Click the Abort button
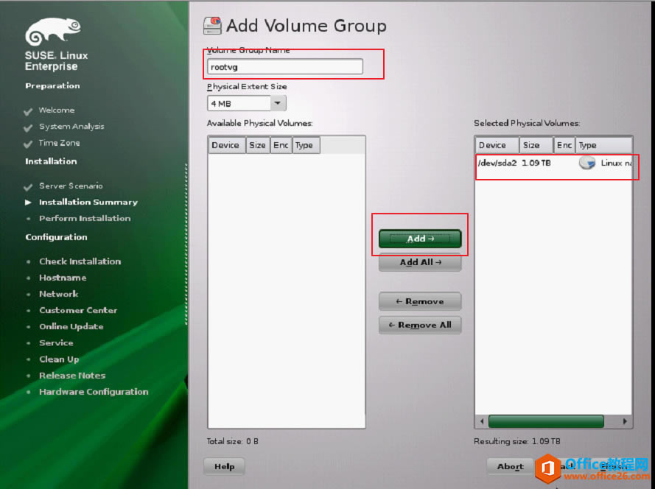 [x=510, y=466]
